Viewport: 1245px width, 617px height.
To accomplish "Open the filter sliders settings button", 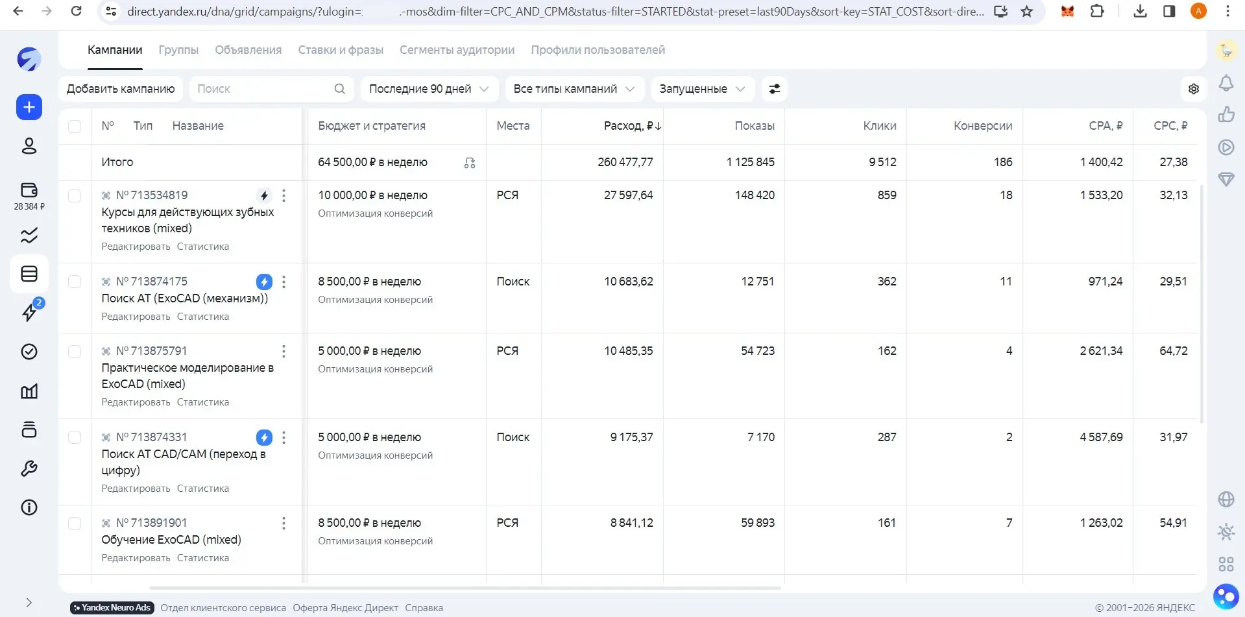I will pos(775,89).
